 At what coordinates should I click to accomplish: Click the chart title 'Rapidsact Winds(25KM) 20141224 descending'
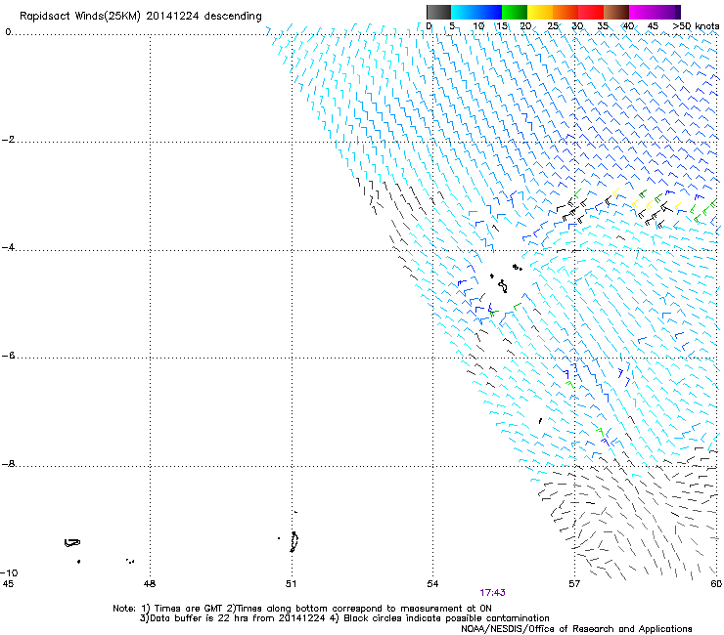[140, 17]
